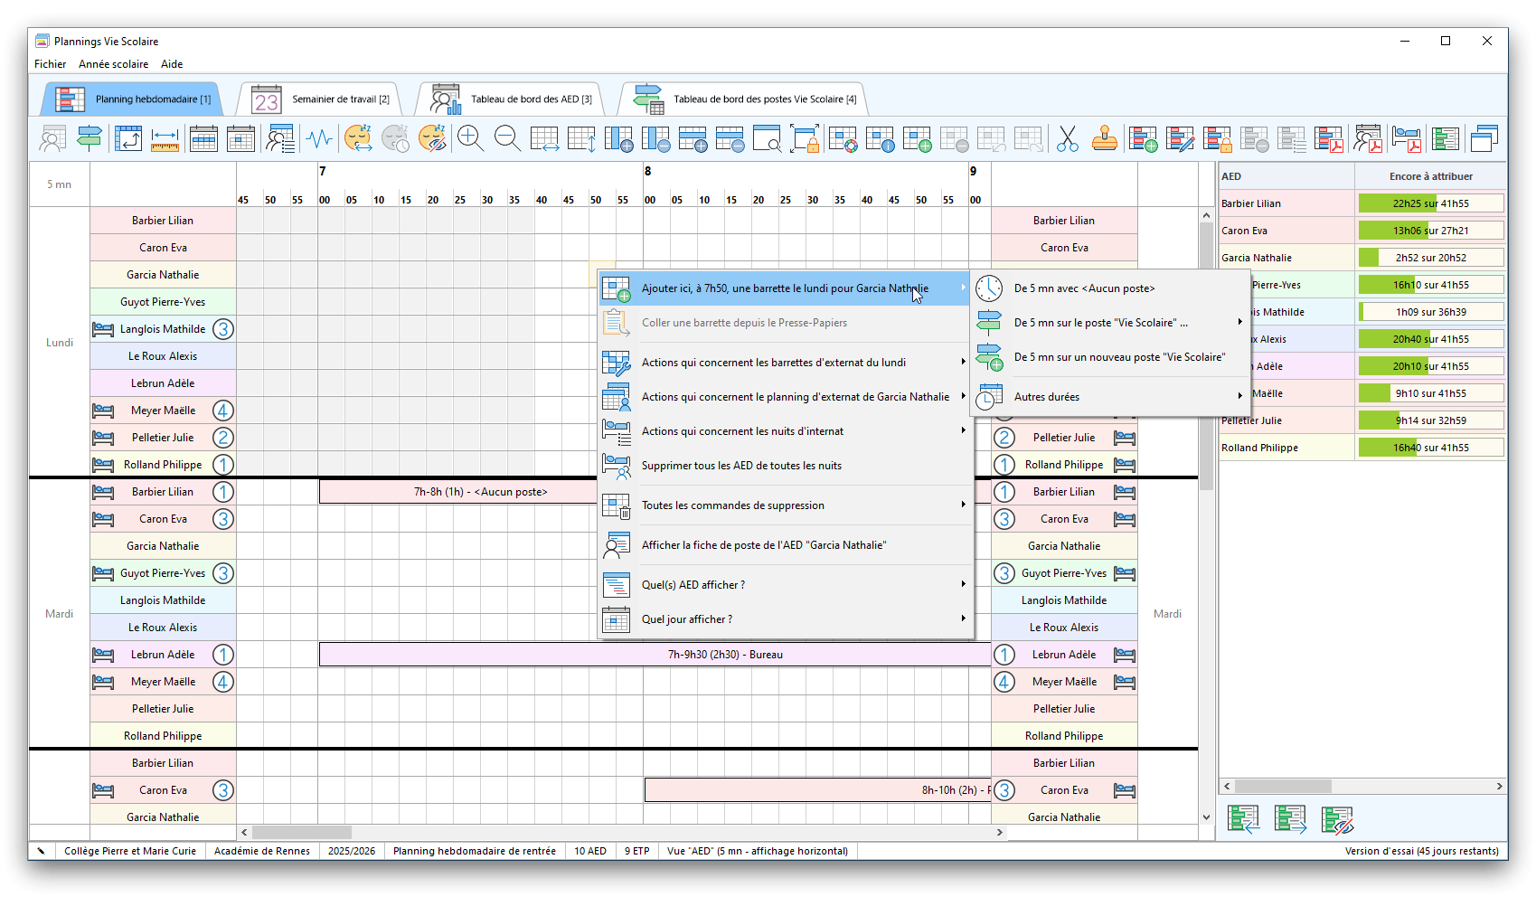This screenshot has height=897, width=1536.
Task: Click the scissors cut tool
Action: [x=1068, y=138]
